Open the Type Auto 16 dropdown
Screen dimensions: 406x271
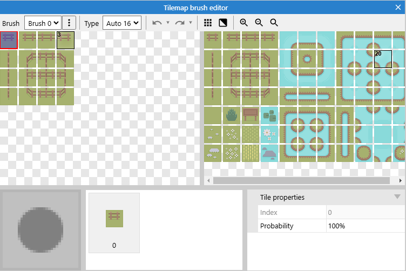(121, 23)
